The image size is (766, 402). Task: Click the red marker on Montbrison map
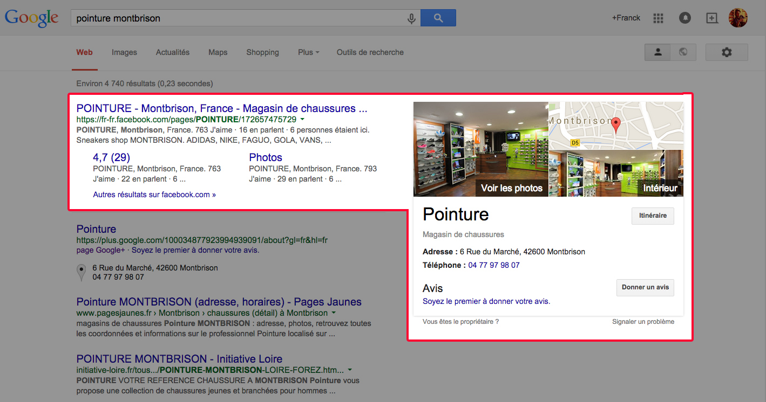(x=616, y=126)
